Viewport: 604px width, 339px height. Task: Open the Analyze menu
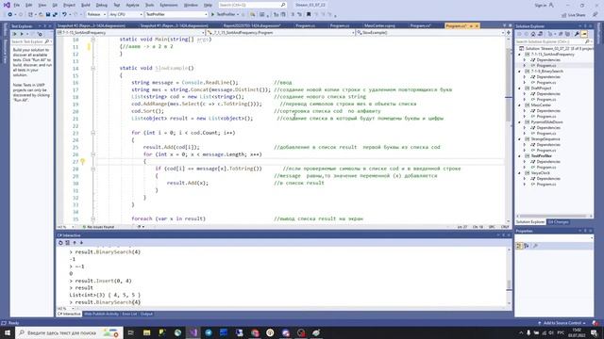pyautogui.click(x=132, y=5)
